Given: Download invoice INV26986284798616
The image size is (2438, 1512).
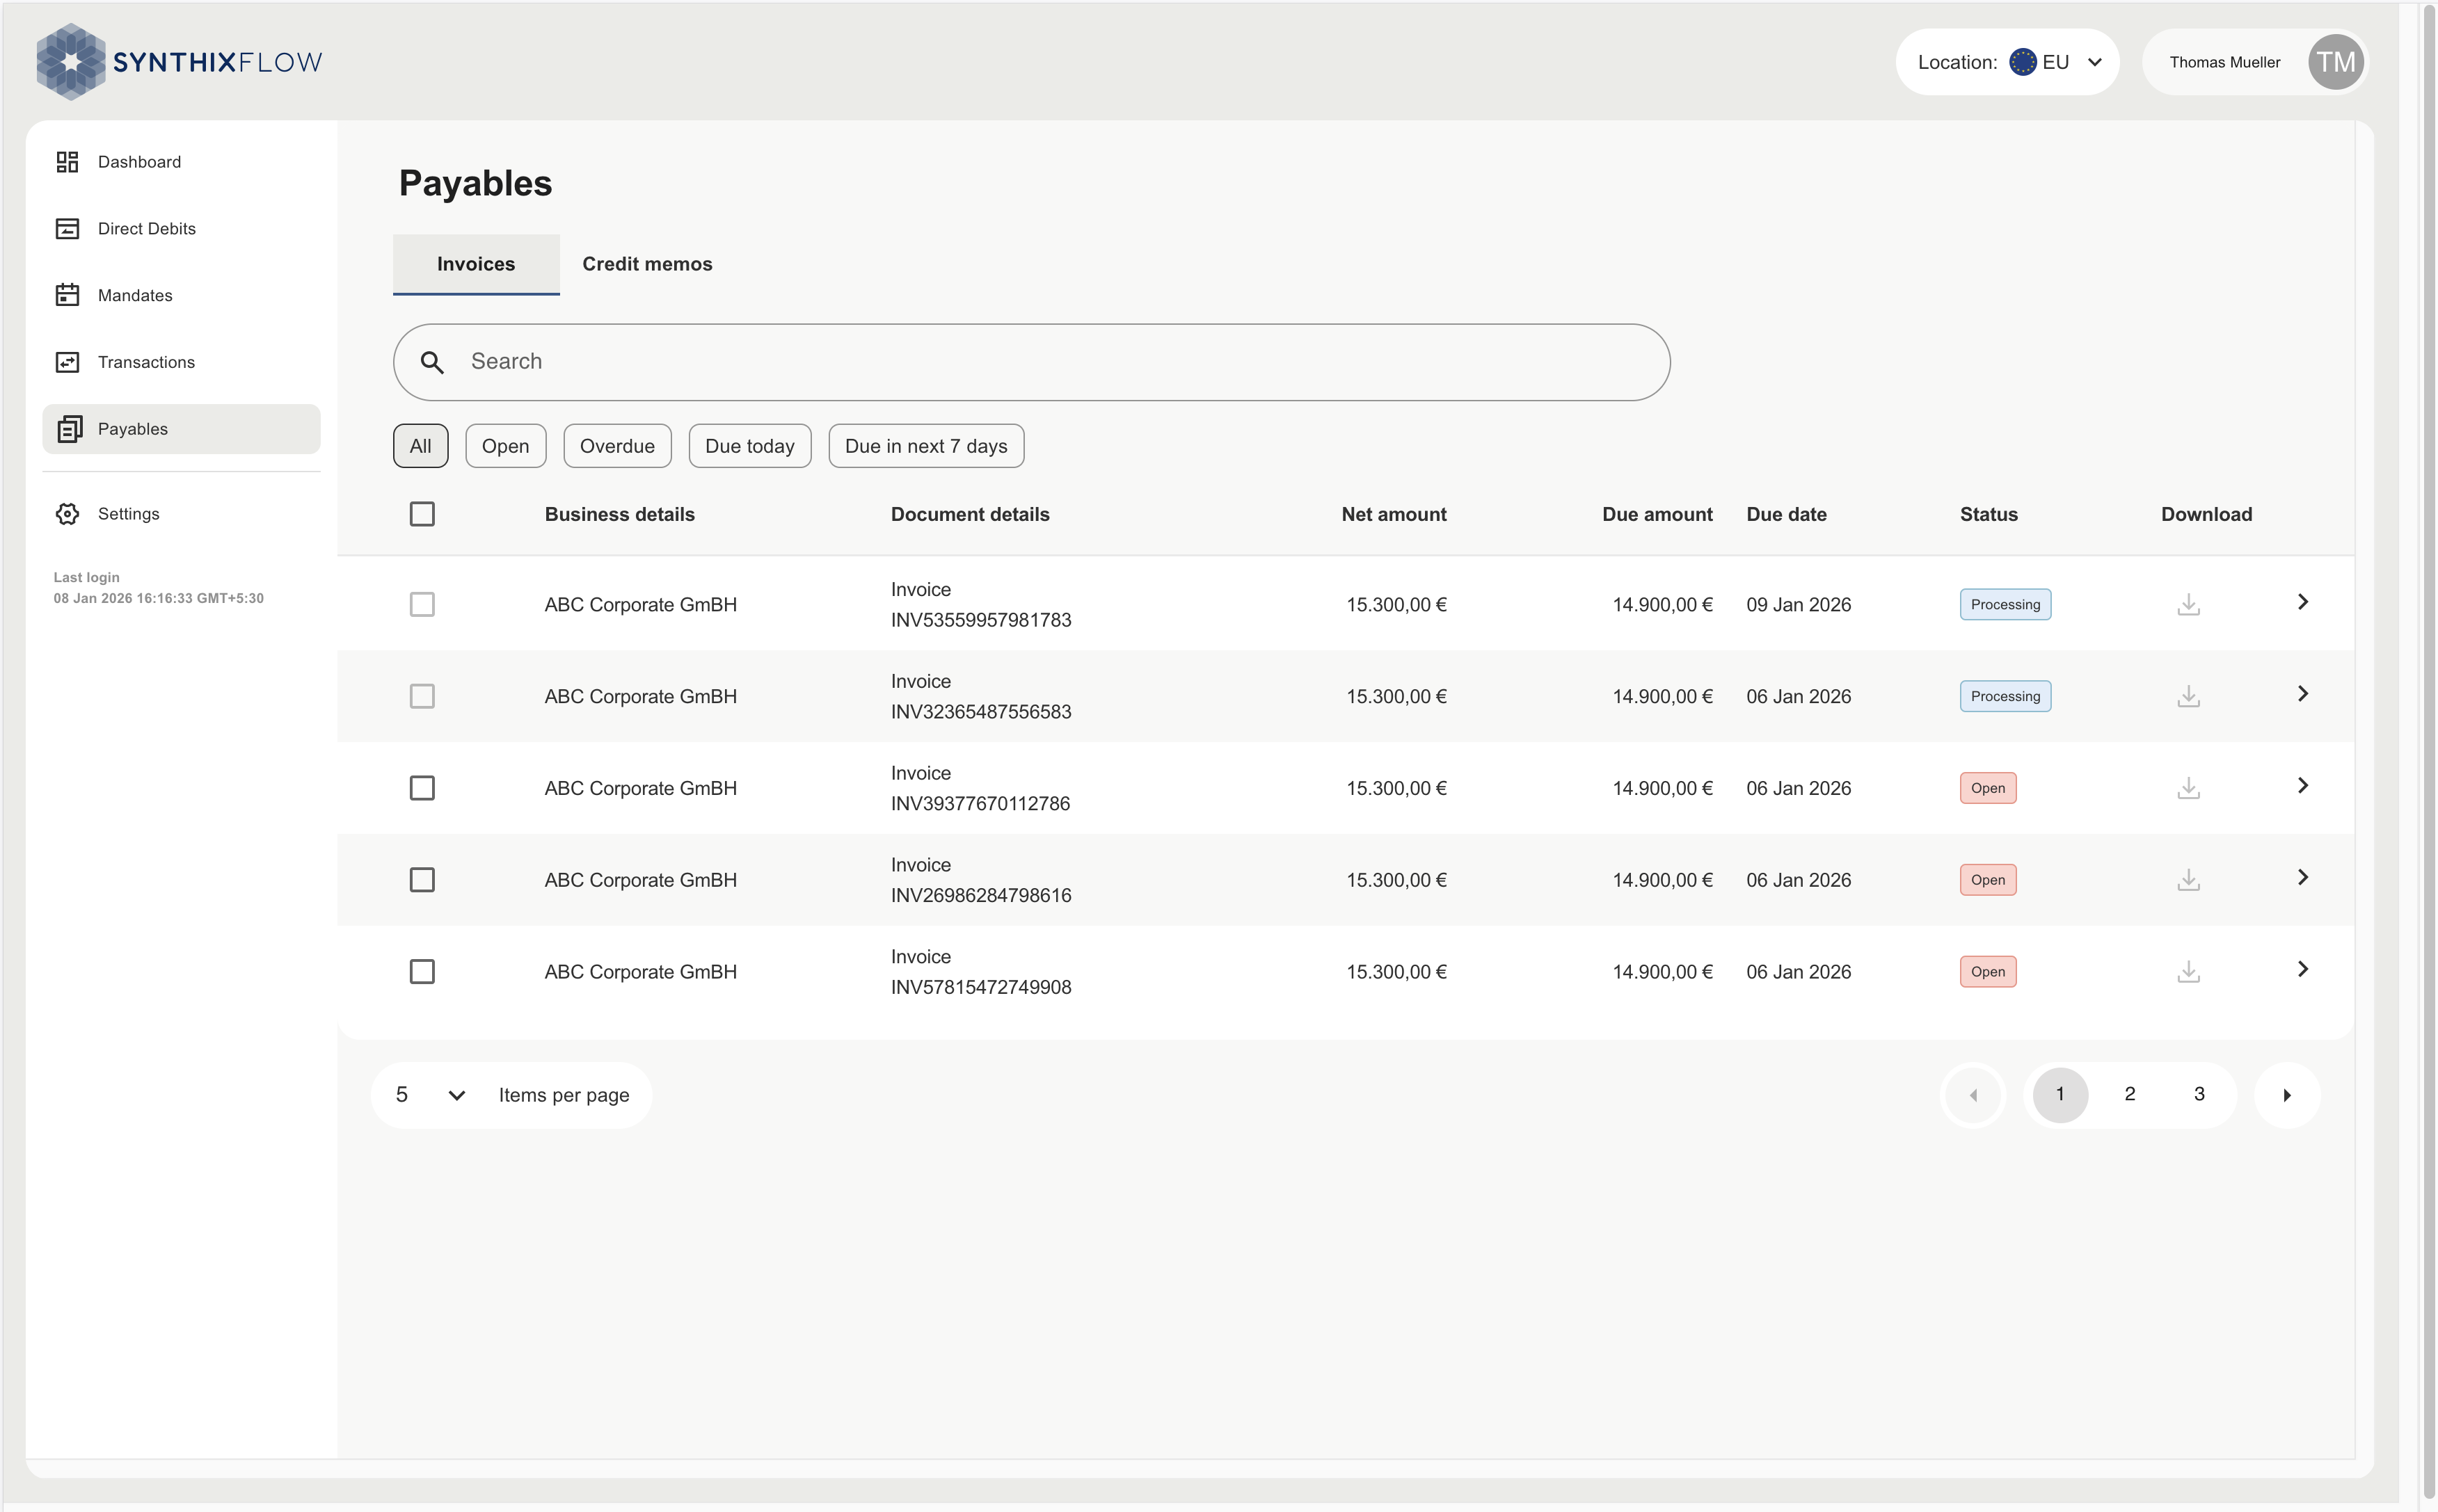Looking at the screenshot, I should pyautogui.click(x=2188, y=880).
